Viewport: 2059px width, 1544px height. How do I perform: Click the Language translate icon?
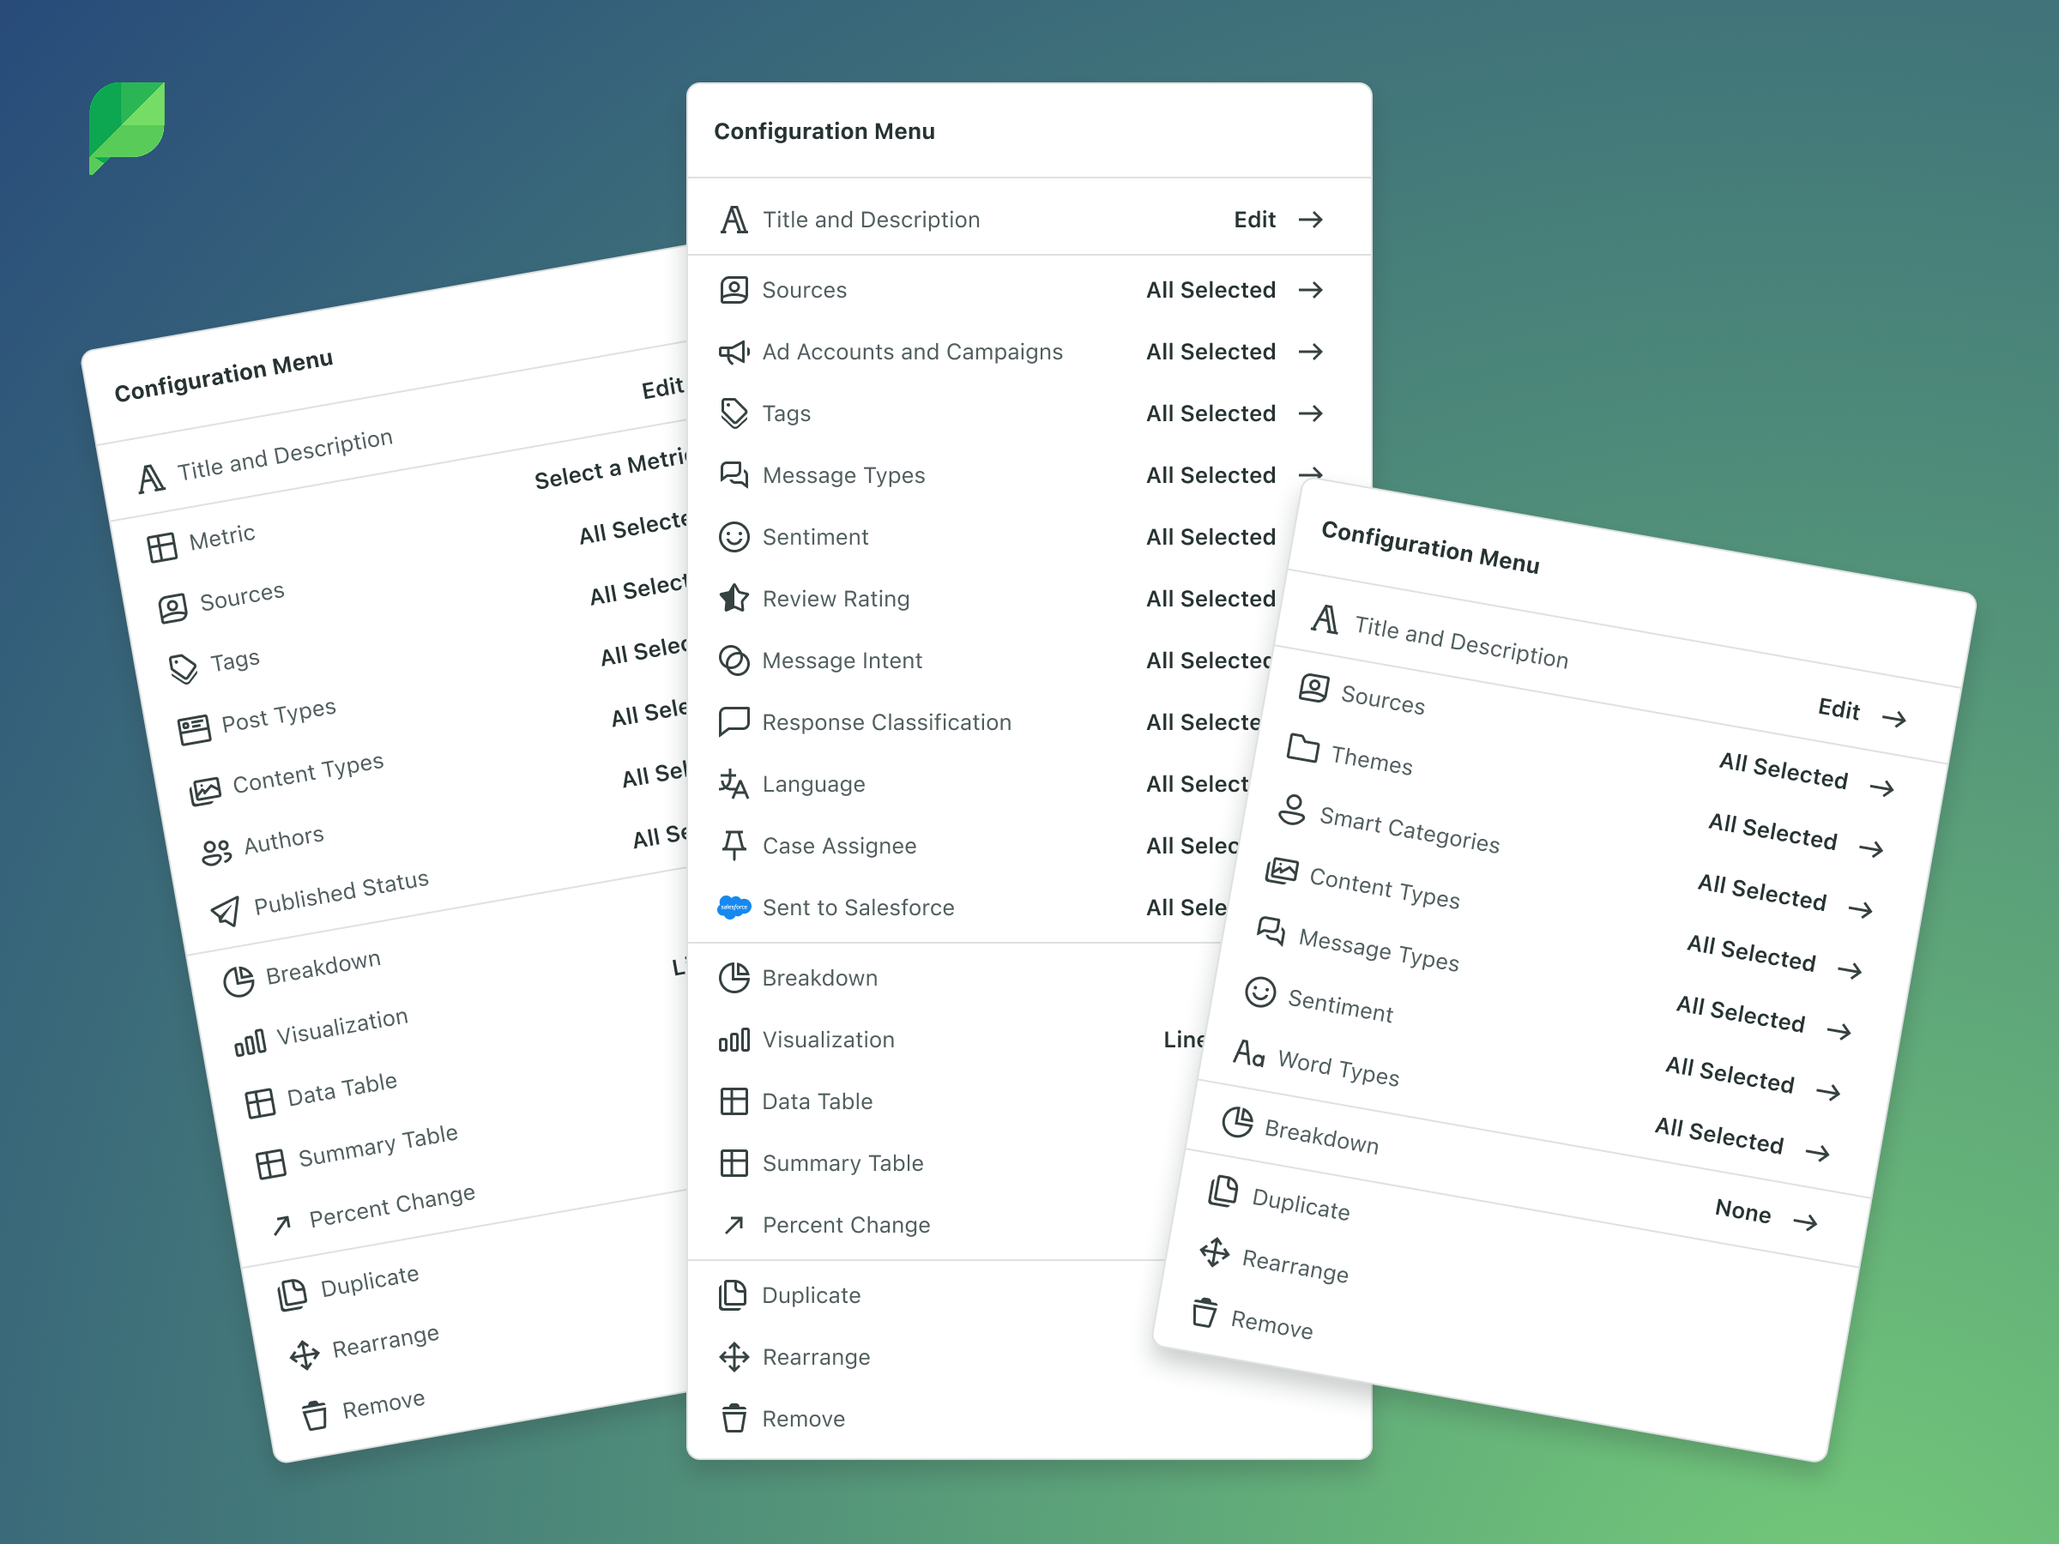[x=734, y=785]
